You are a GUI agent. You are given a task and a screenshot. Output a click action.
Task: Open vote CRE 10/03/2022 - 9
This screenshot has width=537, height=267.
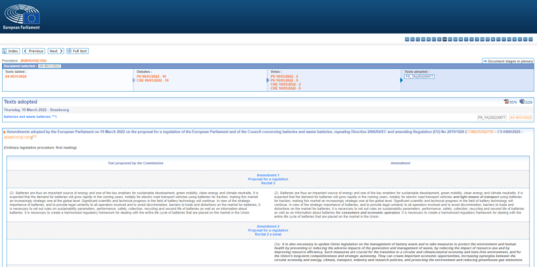[286, 88]
